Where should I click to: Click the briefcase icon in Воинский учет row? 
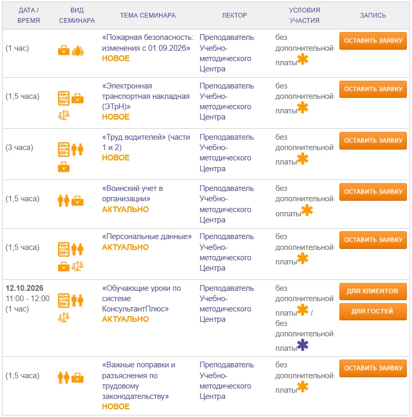click(78, 201)
